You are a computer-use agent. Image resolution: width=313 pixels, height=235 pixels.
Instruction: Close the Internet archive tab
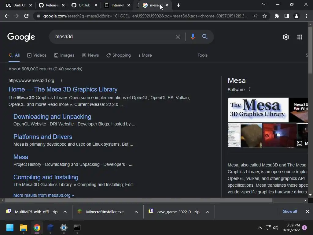pyautogui.click(x=129, y=5)
